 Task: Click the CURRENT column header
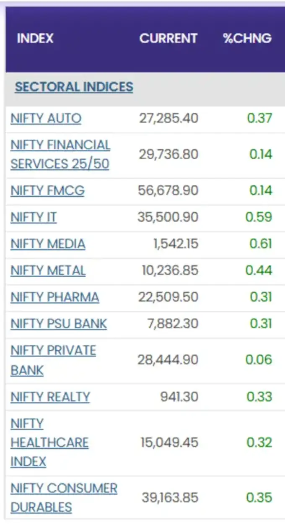[168, 39]
